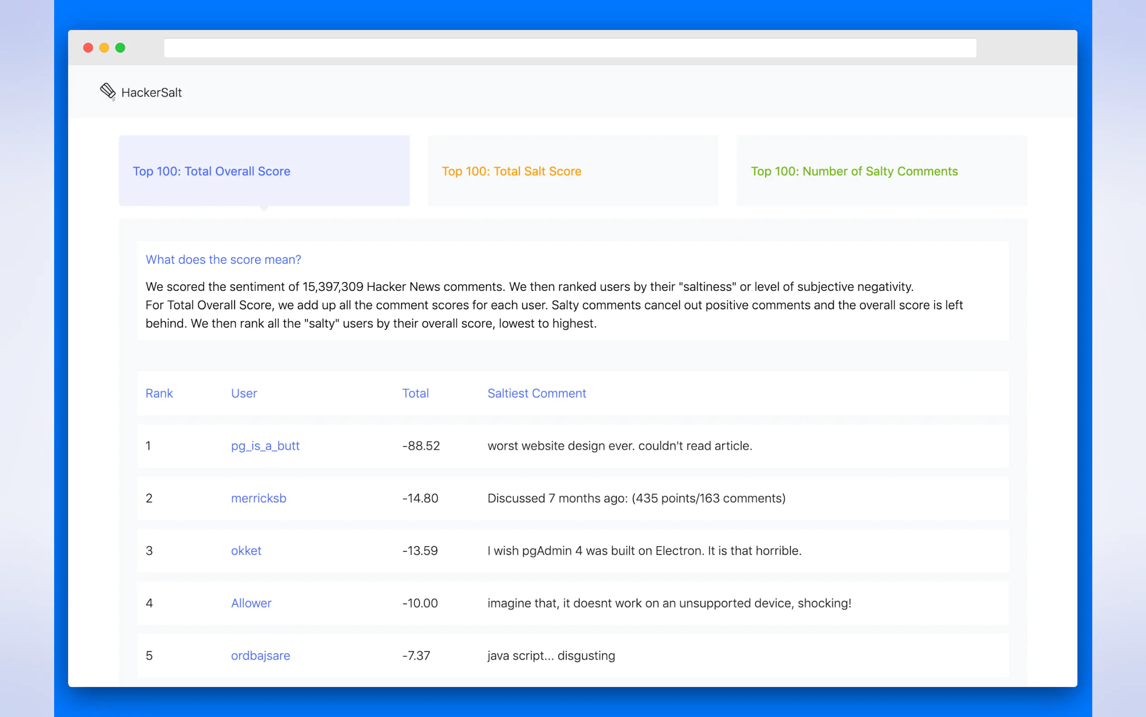
Task: Click the green maximize window button
Action: [120, 48]
